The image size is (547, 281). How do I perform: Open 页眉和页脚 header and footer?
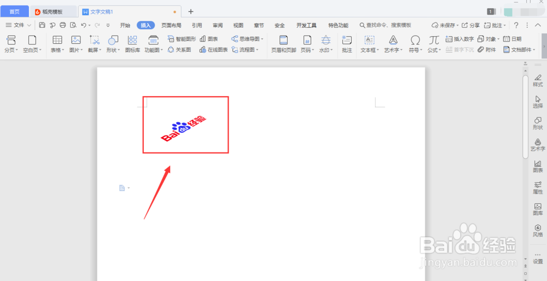tap(283, 44)
